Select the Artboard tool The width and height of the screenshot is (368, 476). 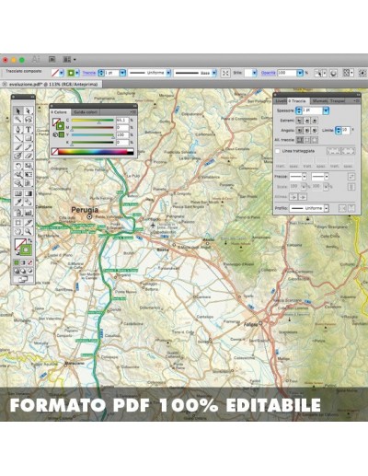18,223
